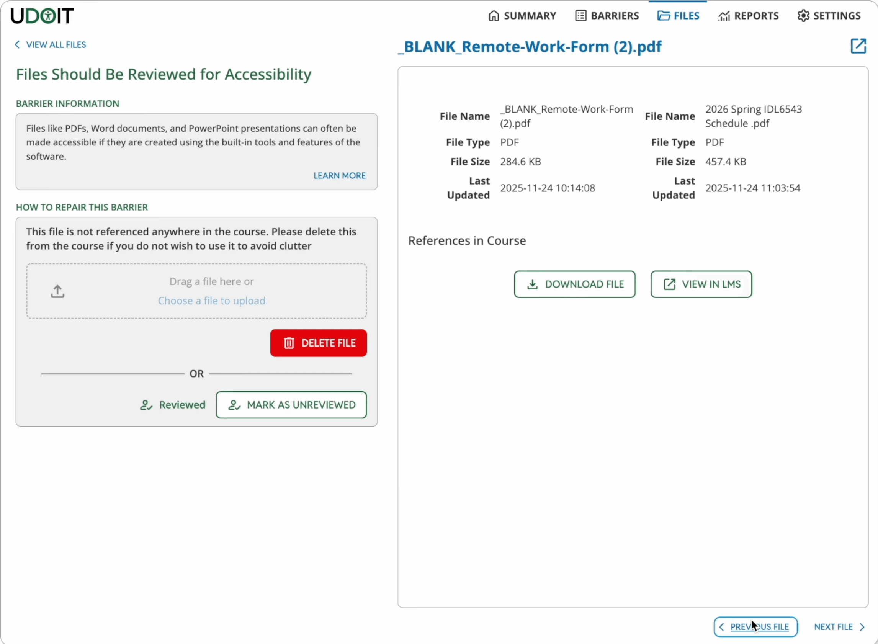Click the Summary home icon
Viewport: 878px width, 644px height.
coord(494,16)
